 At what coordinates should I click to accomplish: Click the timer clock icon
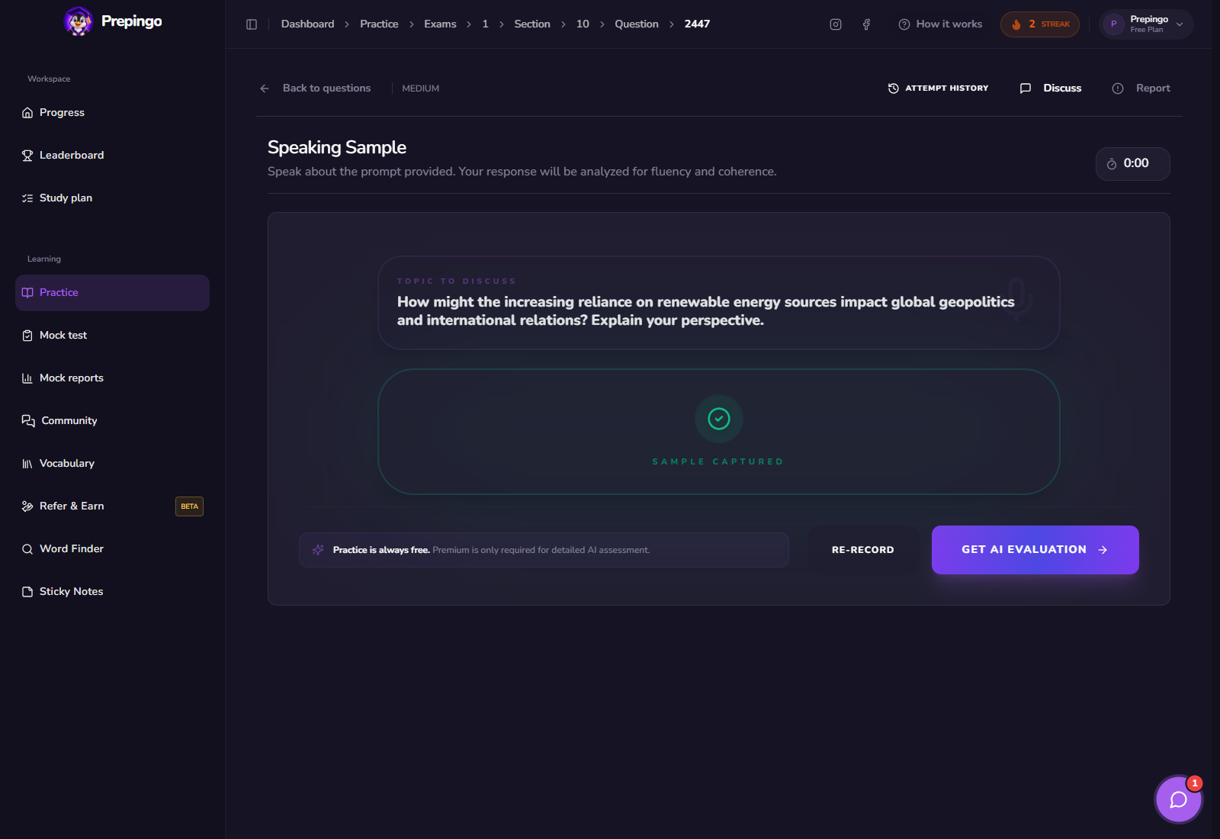tap(1112, 164)
